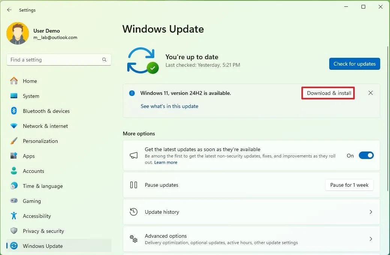Open Accounts via its person icon
The width and height of the screenshot is (390, 255).
pos(14,171)
